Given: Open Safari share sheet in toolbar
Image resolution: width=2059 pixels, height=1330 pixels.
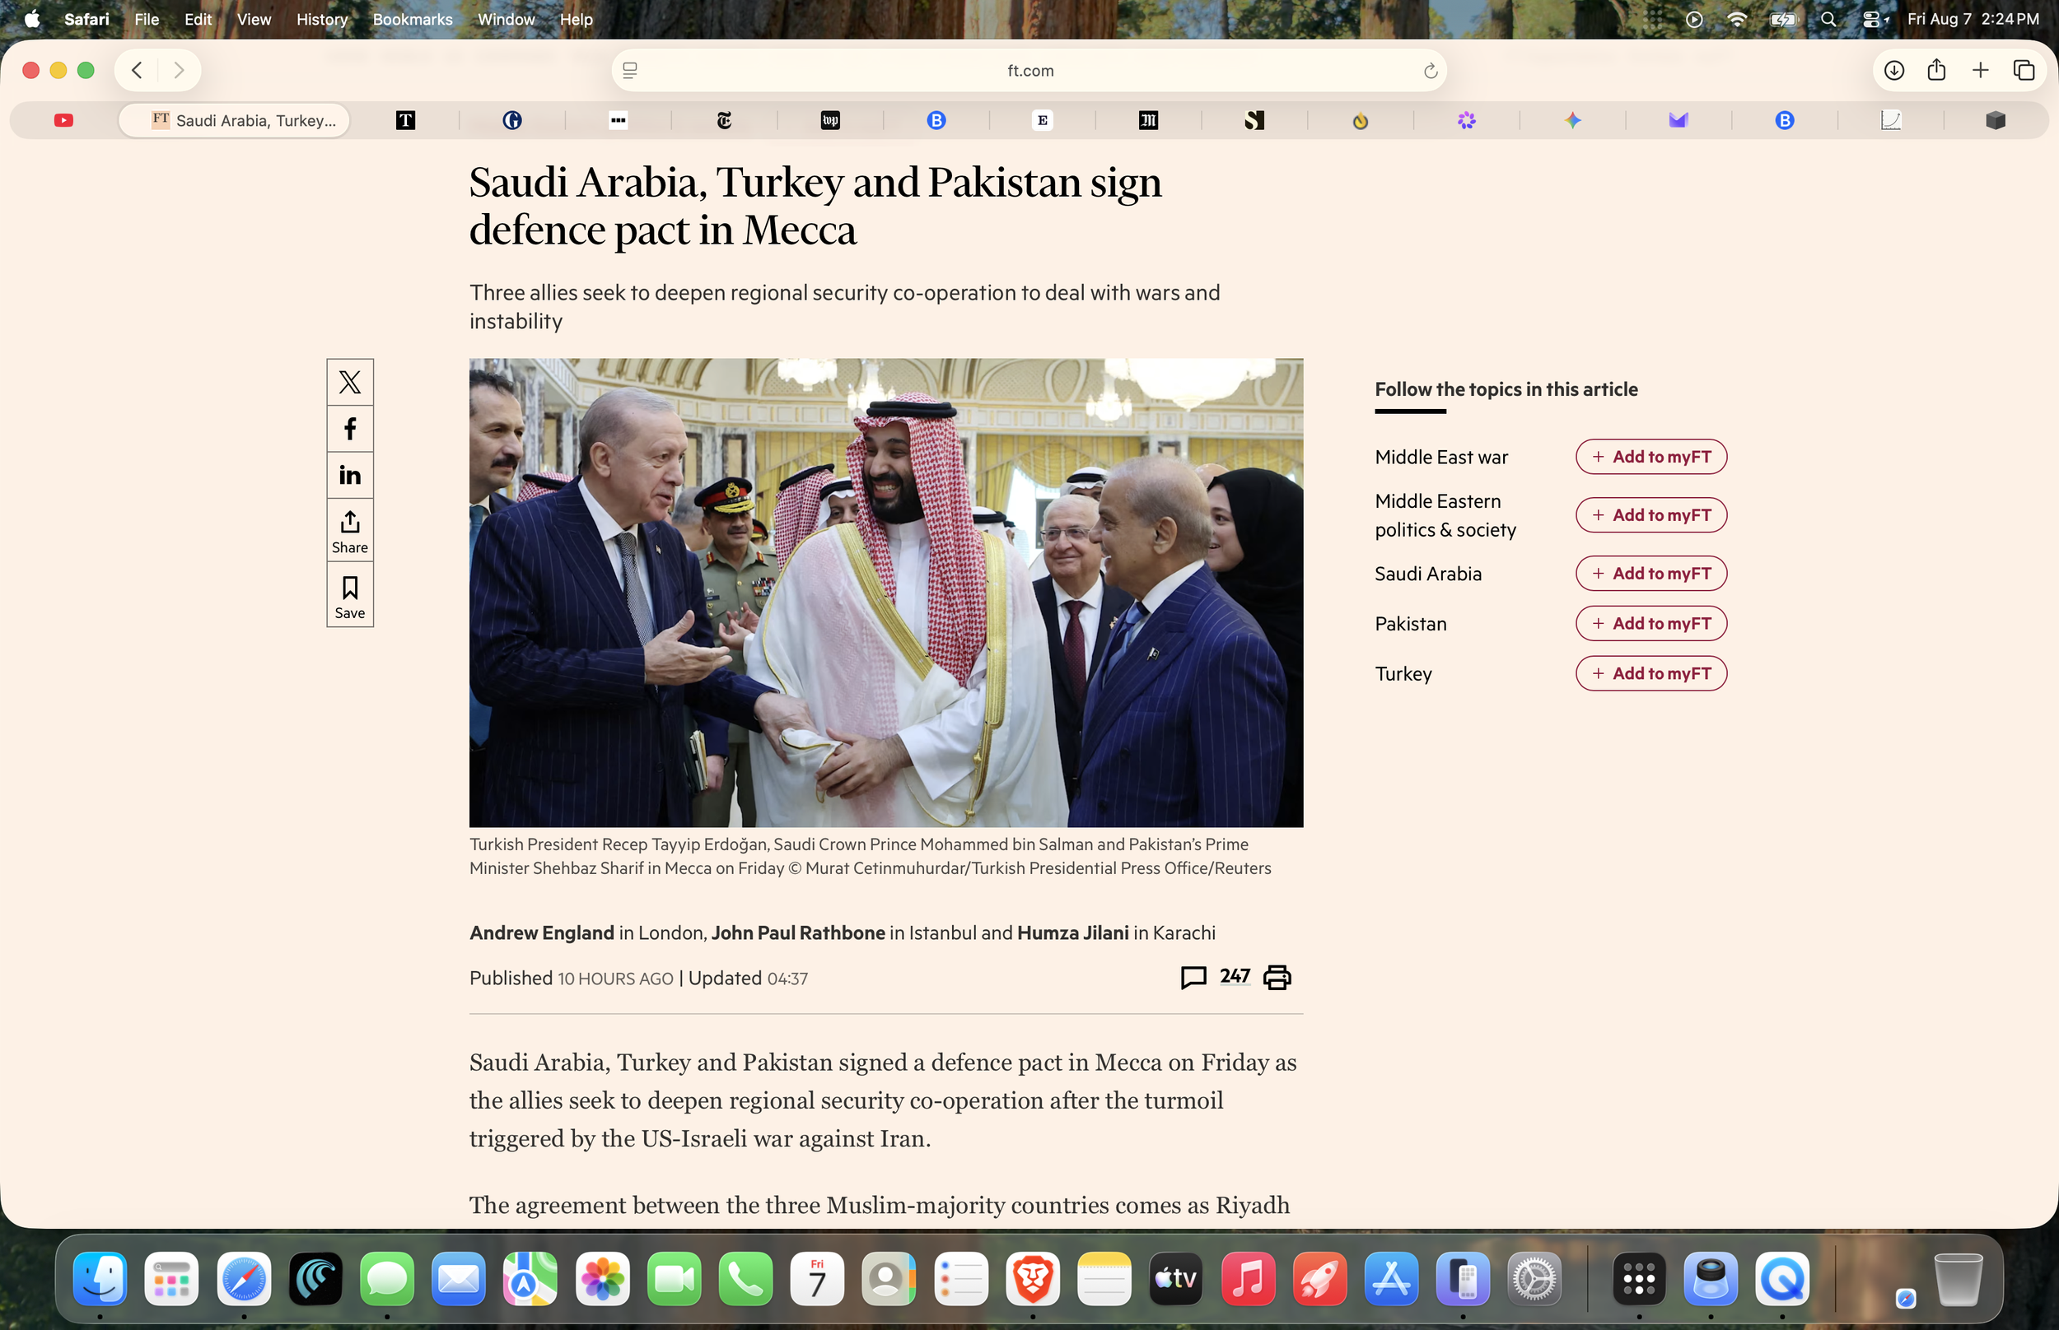Looking at the screenshot, I should click(1936, 70).
